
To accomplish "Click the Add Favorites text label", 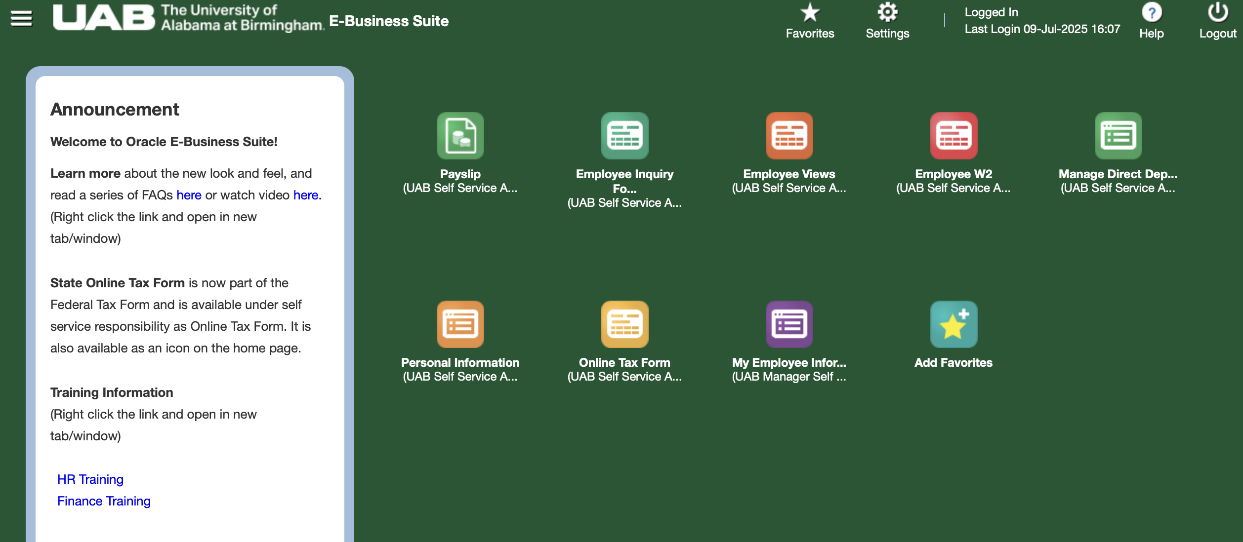I will click(x=953, y=363).
